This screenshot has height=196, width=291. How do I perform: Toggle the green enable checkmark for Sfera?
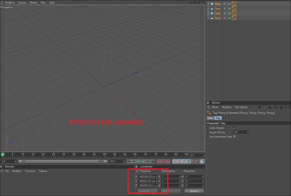230,4
